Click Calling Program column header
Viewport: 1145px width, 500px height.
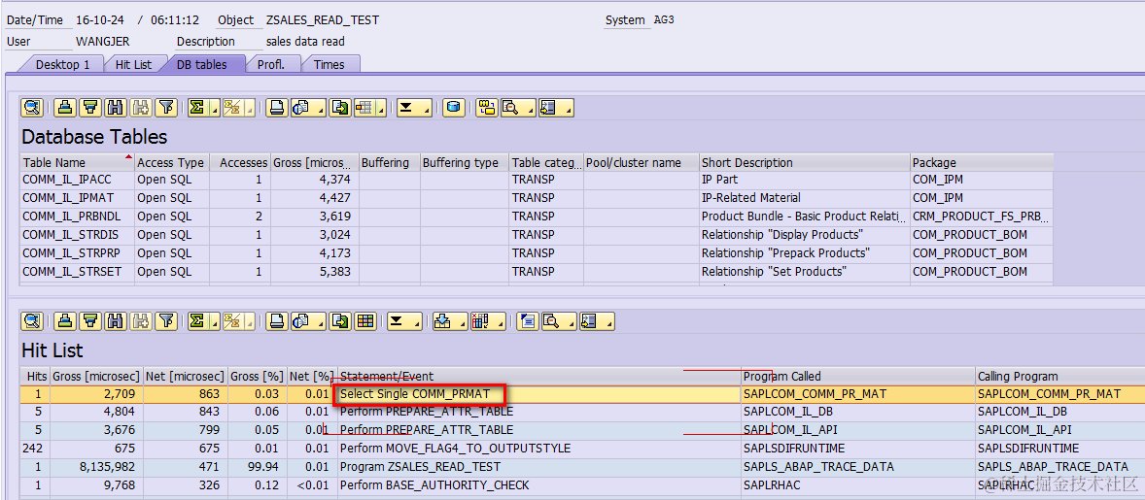click(x=1059, y=376)
